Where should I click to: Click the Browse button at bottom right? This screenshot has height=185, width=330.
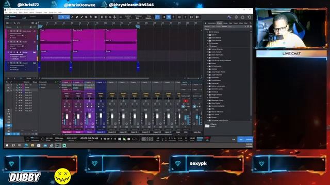pyautogui.click(x=249, y=139)
